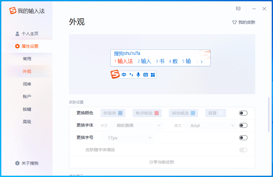The width and height of the screenshot is (273, 177).
Task: Click the 拼音串 color swatch button
Action: coord(113,113)
